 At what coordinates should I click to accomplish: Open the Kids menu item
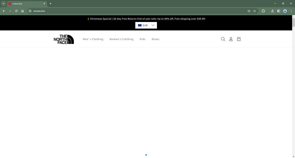pos(143,39)
